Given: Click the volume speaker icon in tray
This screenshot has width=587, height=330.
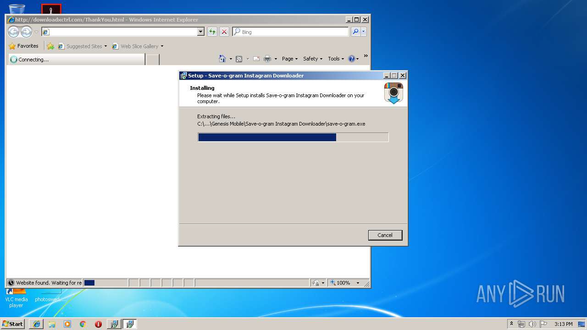Looking at the screenshot, I should [532, 324].
